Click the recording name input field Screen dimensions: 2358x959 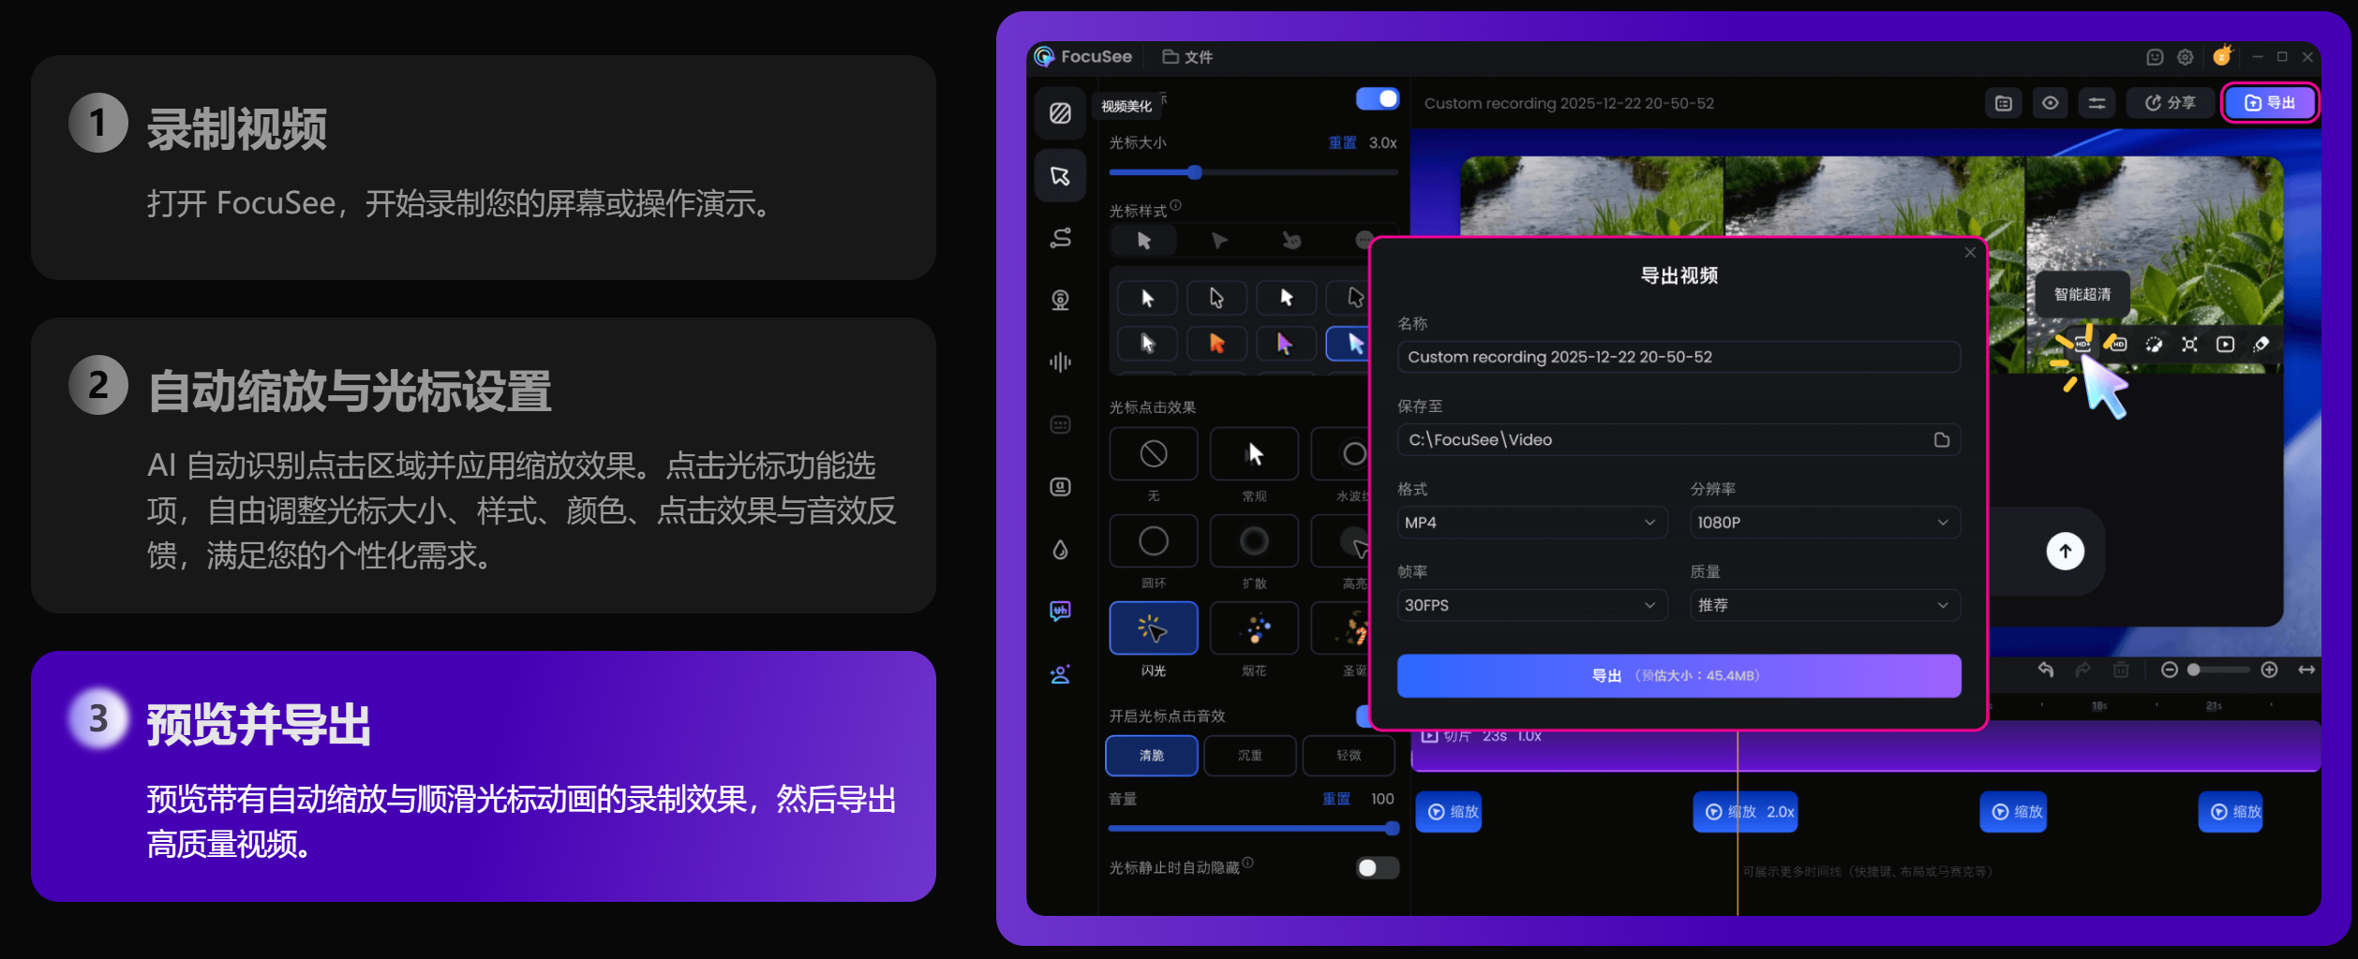click(1678, 358)
